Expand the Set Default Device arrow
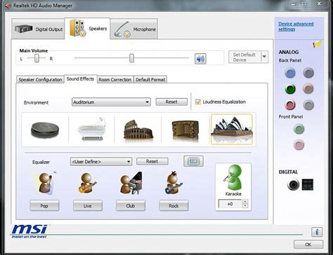Image resolution: width=333 pixels, height=255 pixels. pyautogui.click(x=264, y=57)
